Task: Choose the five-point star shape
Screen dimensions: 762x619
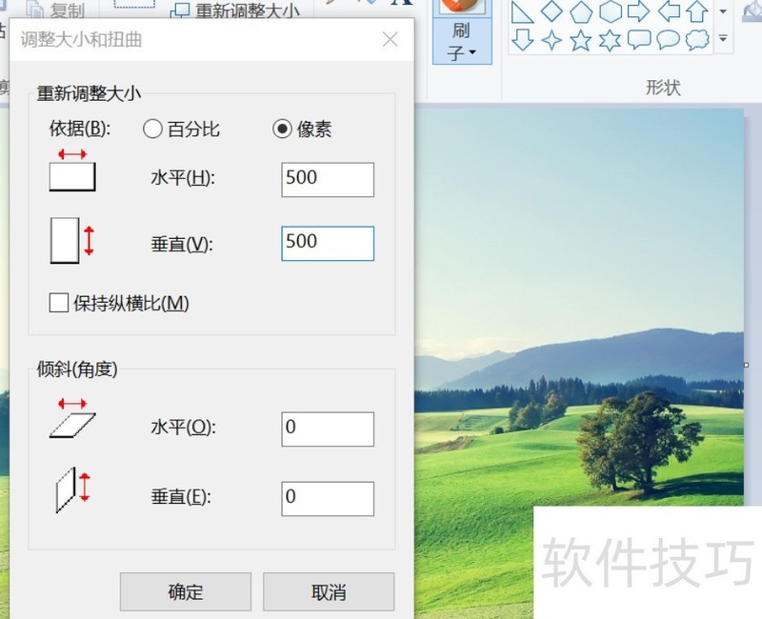Action: [x=581, y=40]
